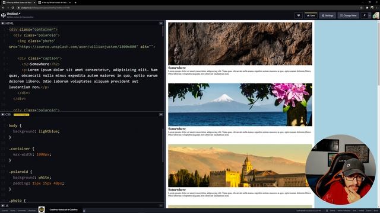Open the Comments panel
Screen dimensions: 380x213
point(21,211)
